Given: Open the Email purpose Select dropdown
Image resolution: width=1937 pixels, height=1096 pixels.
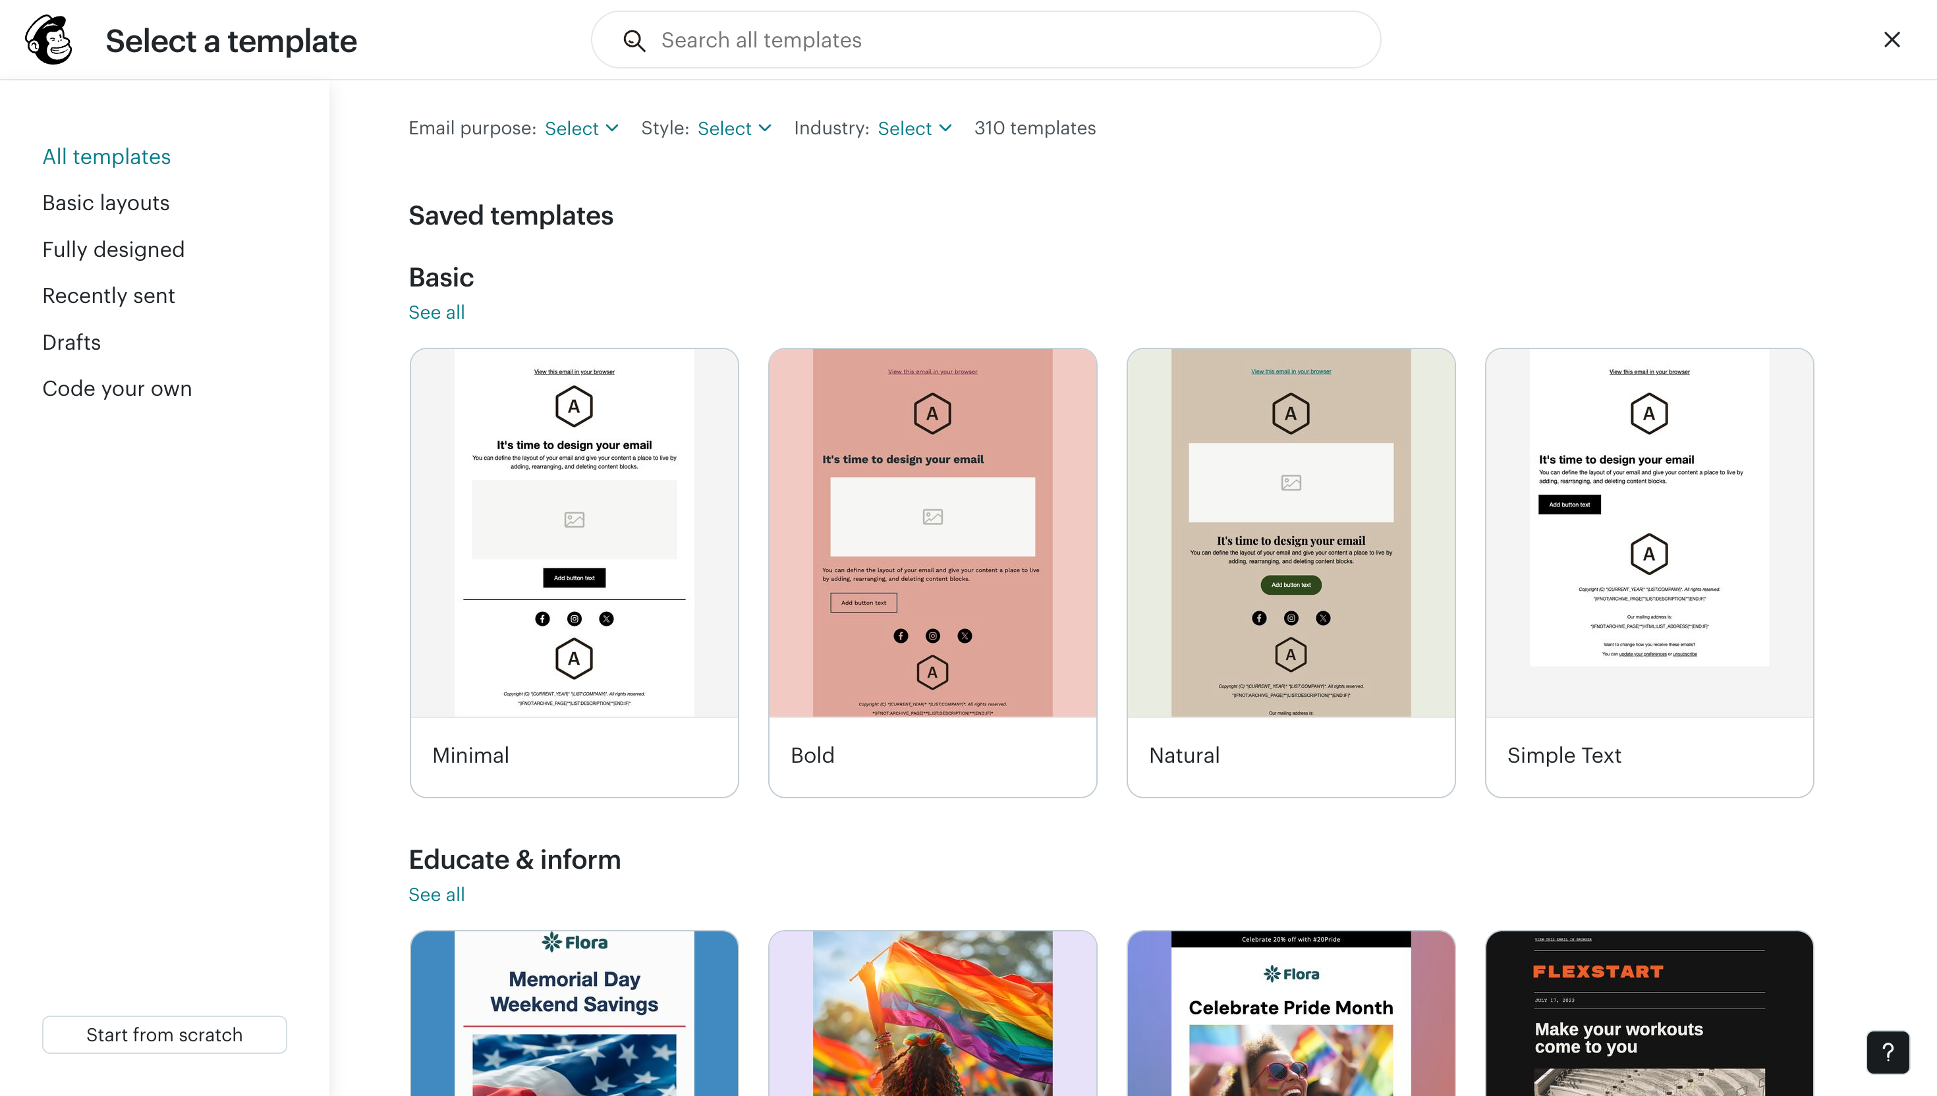Looking at the screenshot, I should pyautogui.click(x=581, y=128).
